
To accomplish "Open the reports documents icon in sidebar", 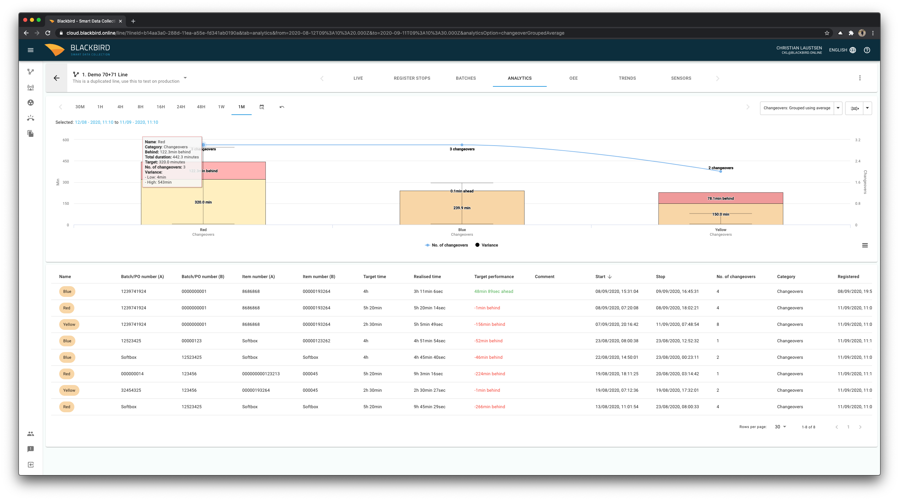I will click(x=31, y=133).
